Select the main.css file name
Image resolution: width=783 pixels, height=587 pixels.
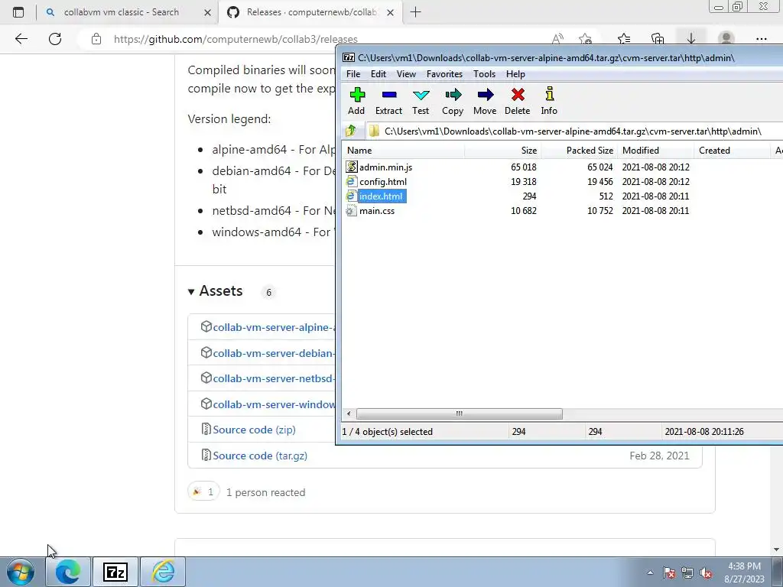tap(377, 211)
